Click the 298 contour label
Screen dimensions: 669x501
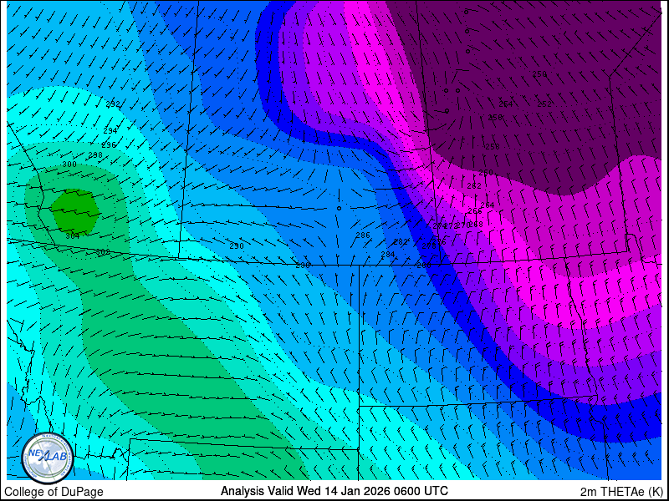[95, 155]
